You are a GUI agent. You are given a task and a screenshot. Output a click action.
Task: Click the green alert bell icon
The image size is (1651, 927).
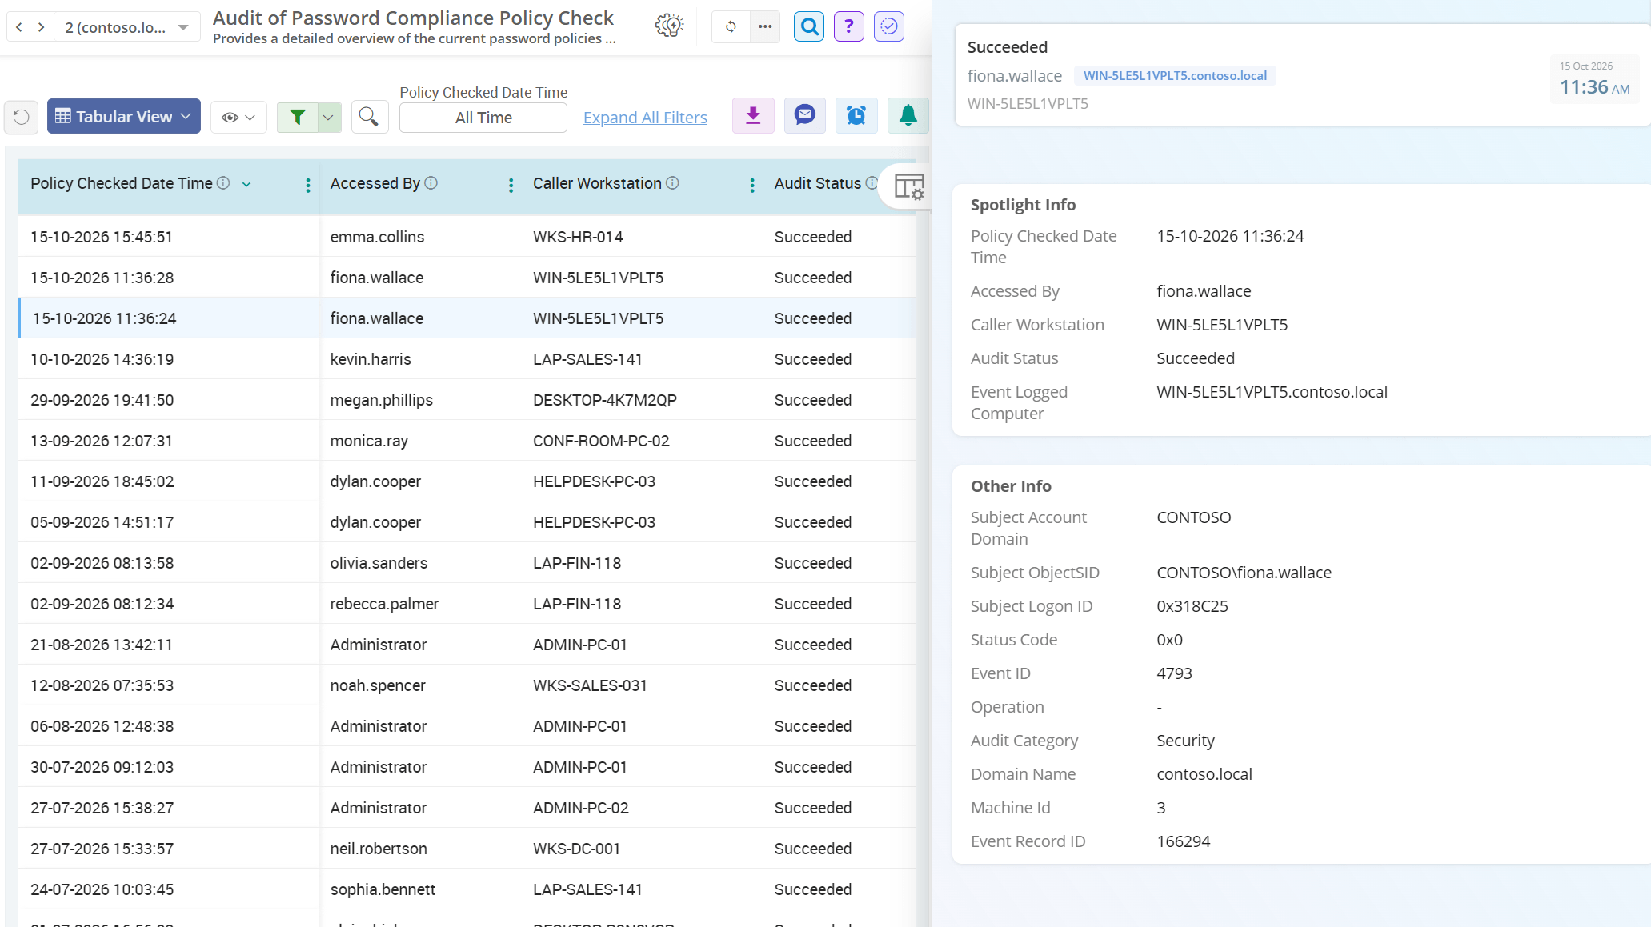pos(908,116)
